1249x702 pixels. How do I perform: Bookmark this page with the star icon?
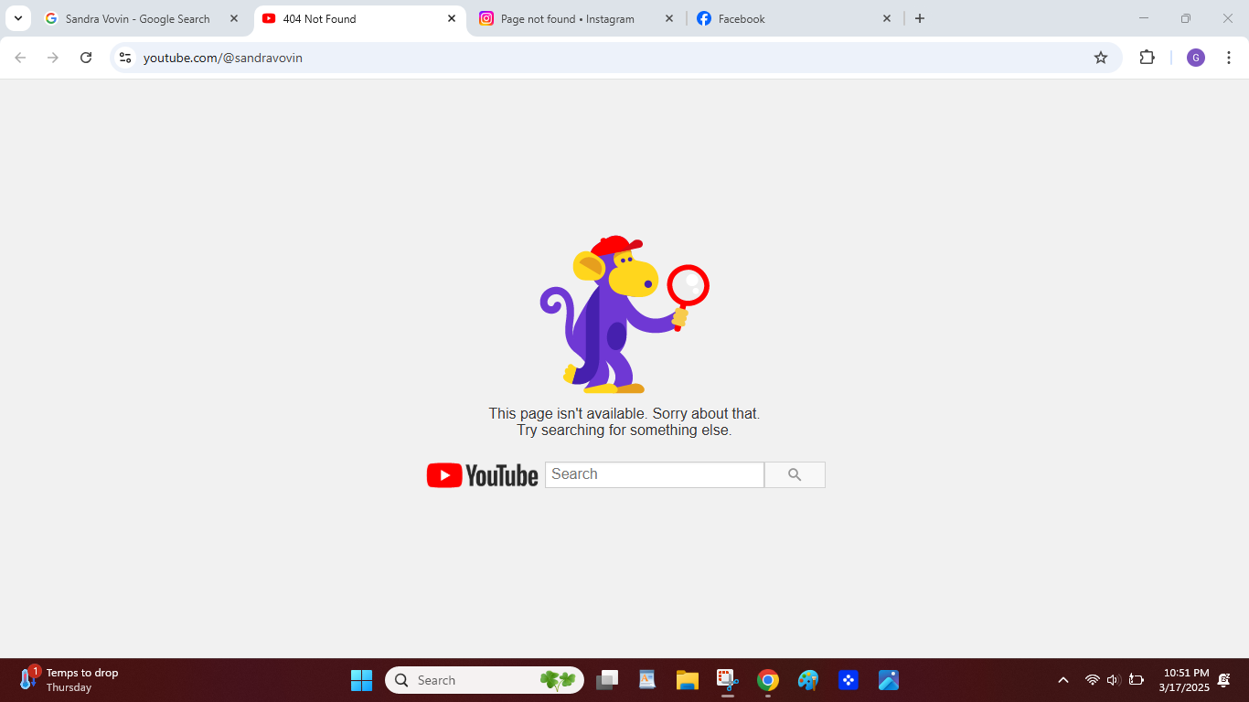point(1101,58)
